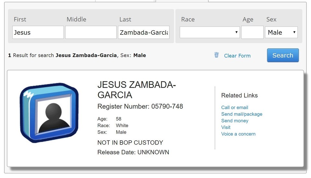The height and width of the screenshot is (178, 311).
Task: Open the Call or email link
Action: click(235, 108)
